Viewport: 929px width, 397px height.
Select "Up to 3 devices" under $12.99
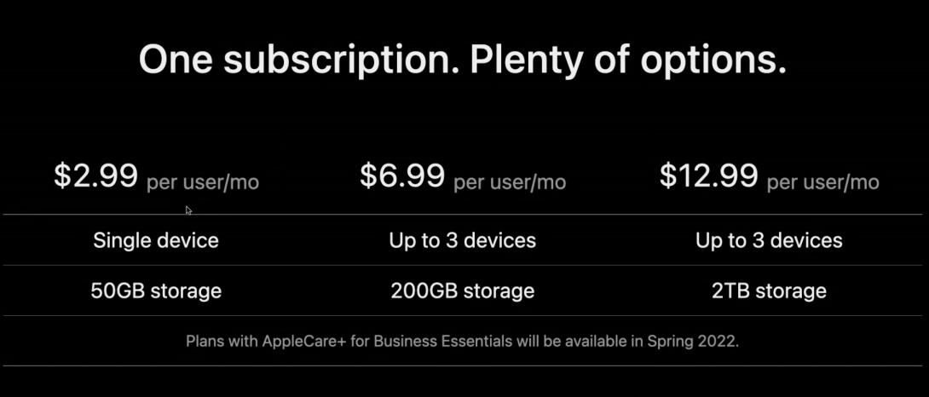769,240
